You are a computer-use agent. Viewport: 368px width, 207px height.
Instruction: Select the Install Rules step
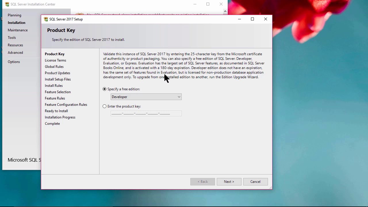pyautogui.click(x=54, y=86)
